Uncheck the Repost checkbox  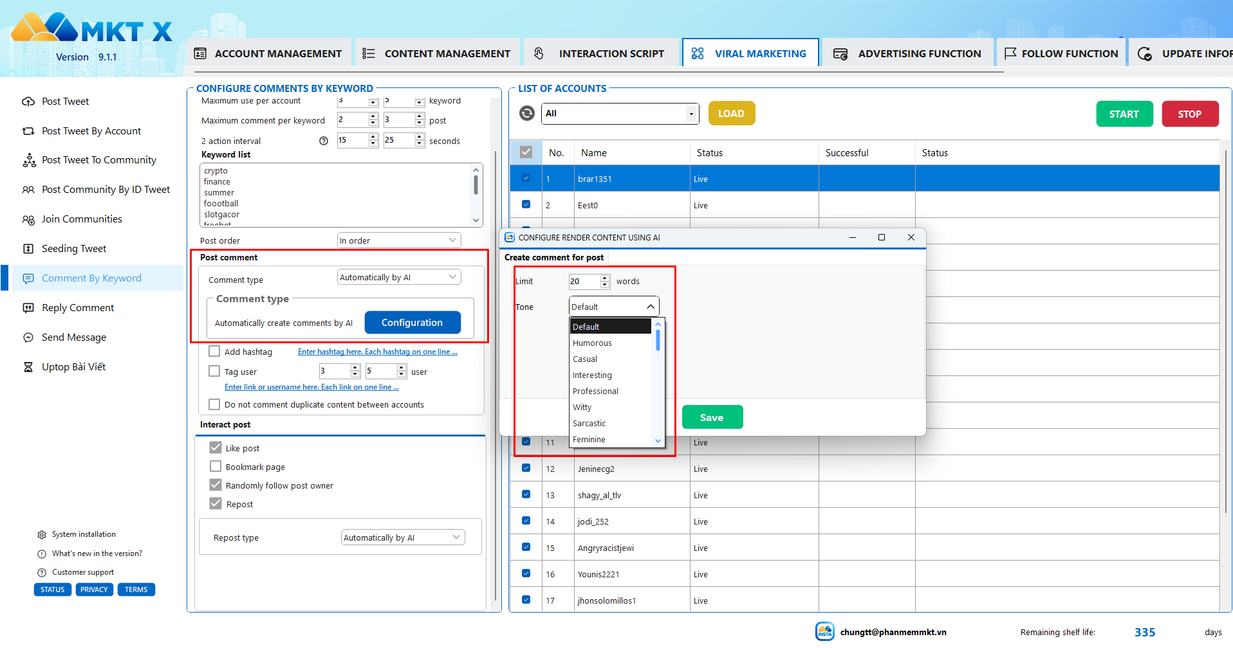tap(216, 504)
